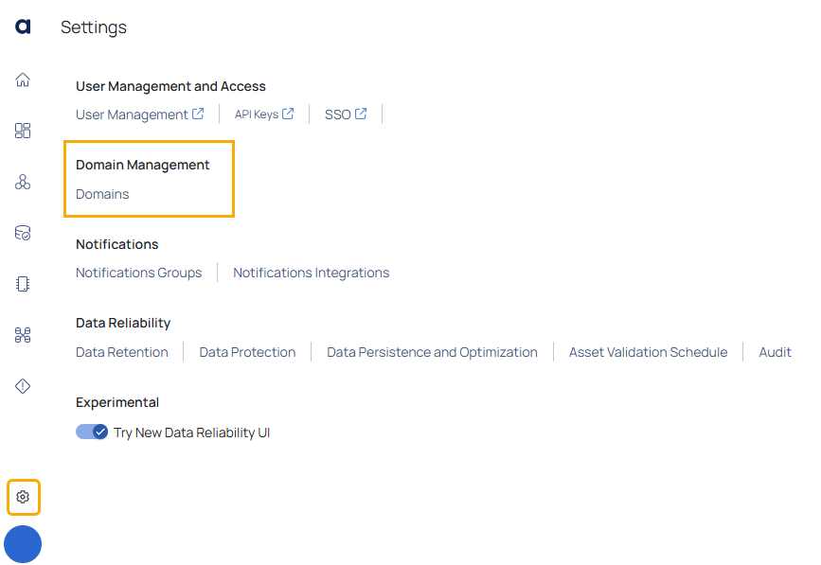Open Data Persistence and Optimization

point(432,352)
